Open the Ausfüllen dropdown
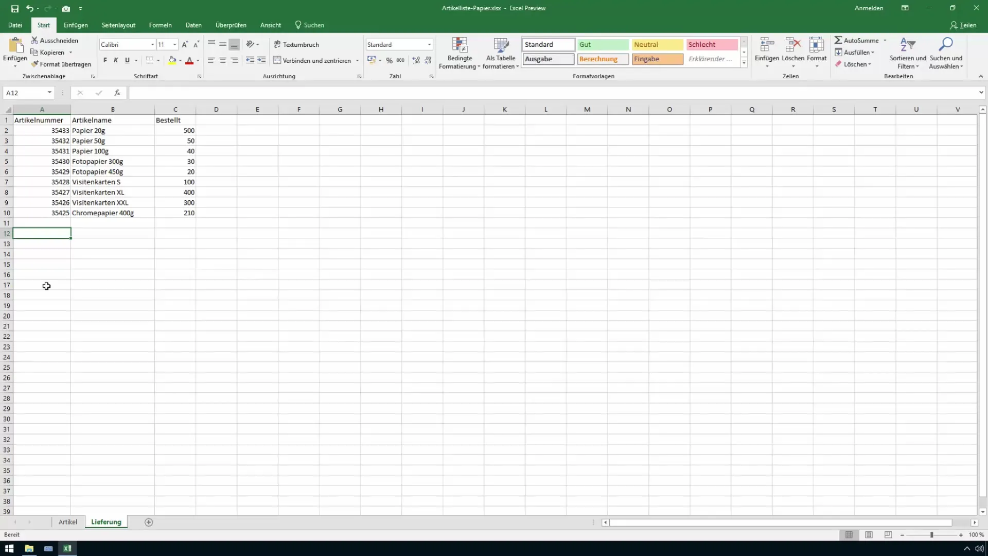The width and height of the screenshot is (988, 556). [x=855, y=53]
